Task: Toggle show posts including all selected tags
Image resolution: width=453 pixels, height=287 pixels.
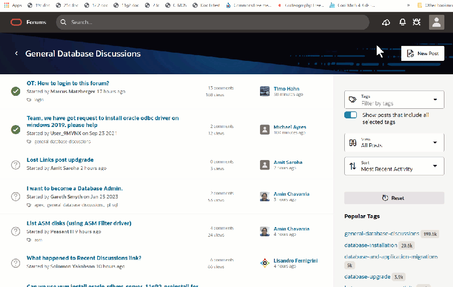Action: coord(351,115)
